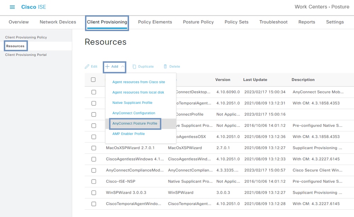This screenshot has height=217, width=354.
Task: Click the Resources page heading
Action: coord(106,42)
